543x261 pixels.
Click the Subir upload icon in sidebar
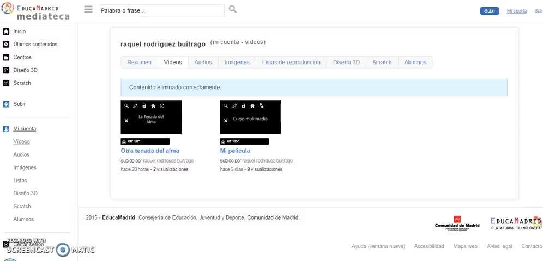[6, 104]
